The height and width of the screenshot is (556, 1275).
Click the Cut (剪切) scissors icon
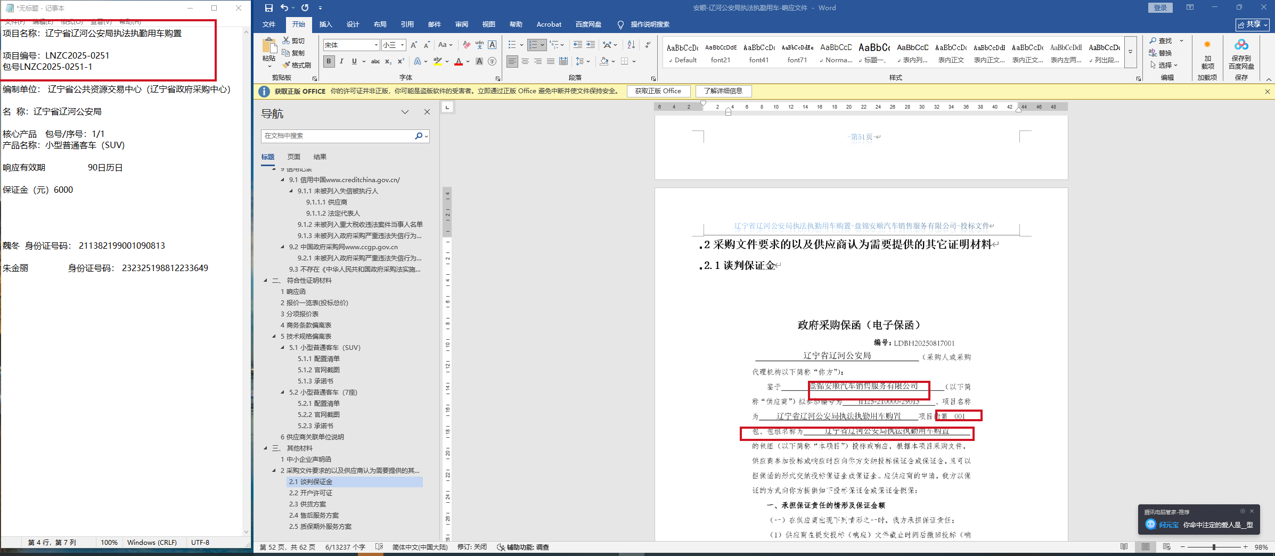pos(286,40)
